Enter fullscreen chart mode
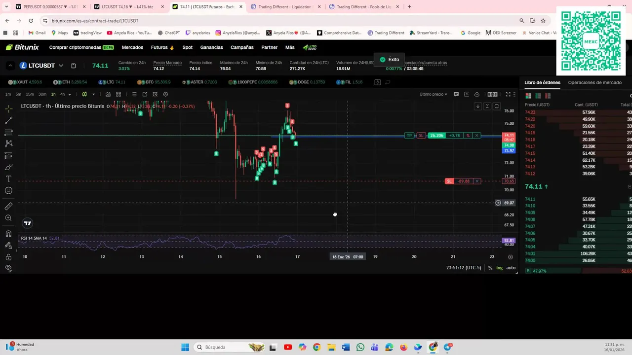The height and width of the screenshot is (355, 632). [x=508, y=94]
